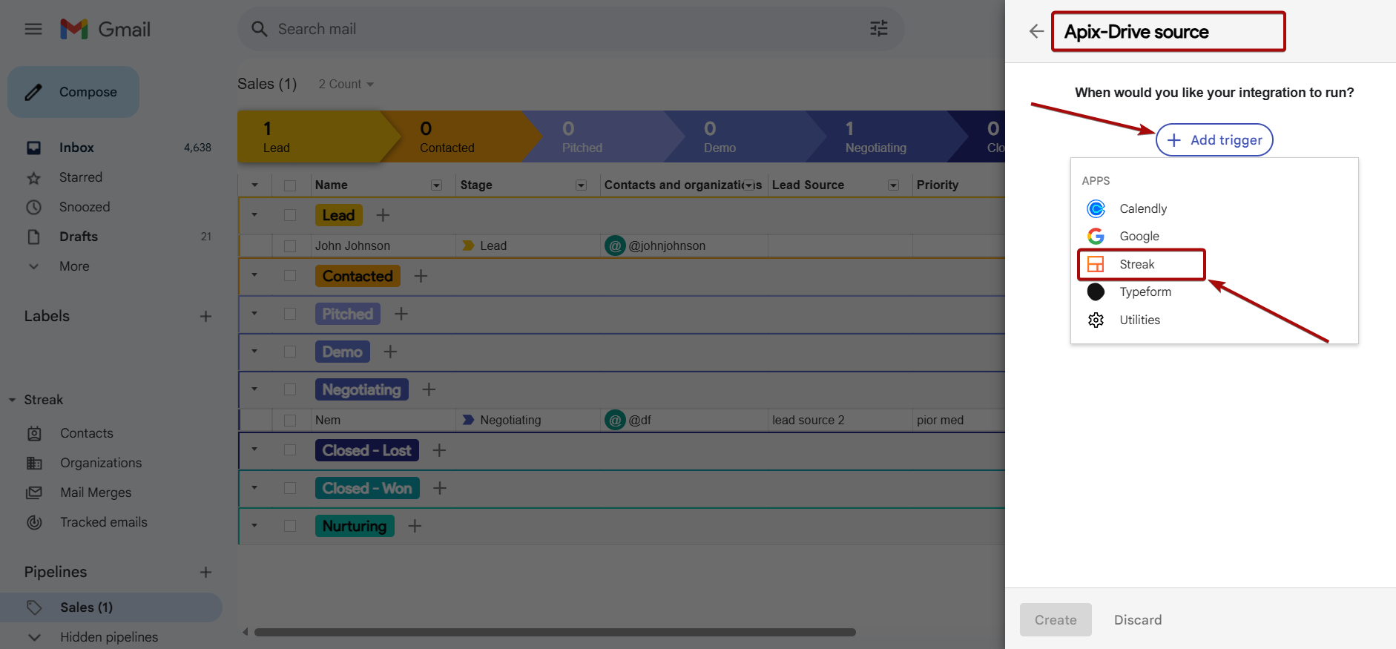Click the Create button
Image resolution: width=1396 pixels, height=649 pixels.
click(1056, 619)
